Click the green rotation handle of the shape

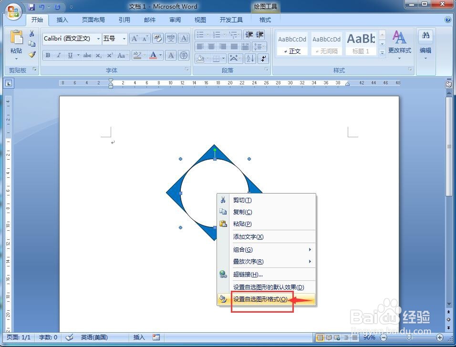click(215, 150)
